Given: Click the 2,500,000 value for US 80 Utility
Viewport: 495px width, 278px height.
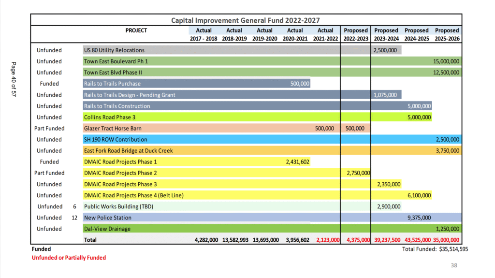Looking at the screenshot, I should 385,50.
